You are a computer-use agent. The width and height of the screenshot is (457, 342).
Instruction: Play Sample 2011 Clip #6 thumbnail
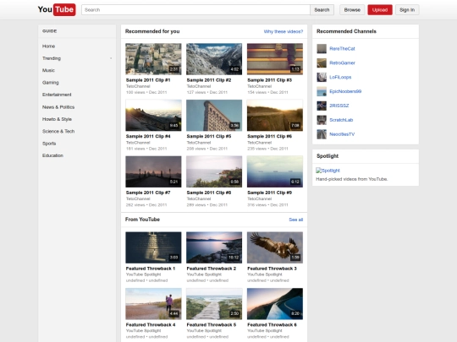pos(275,116)
